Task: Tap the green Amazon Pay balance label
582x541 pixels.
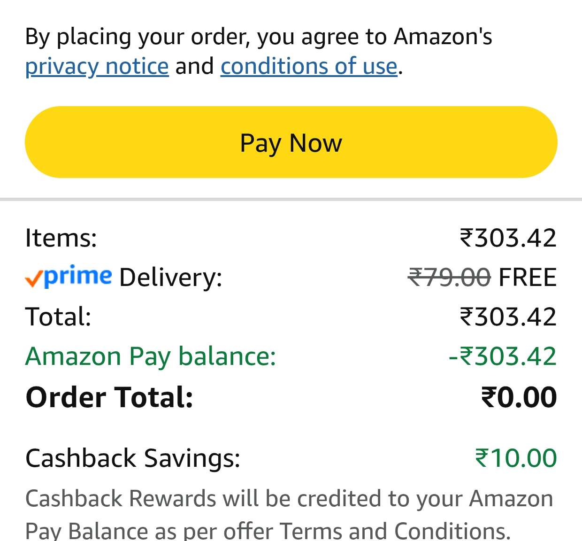Action: 151,356
